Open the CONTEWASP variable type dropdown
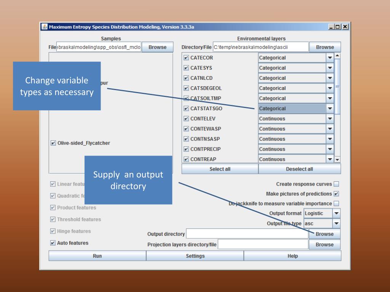 point(330,129)
